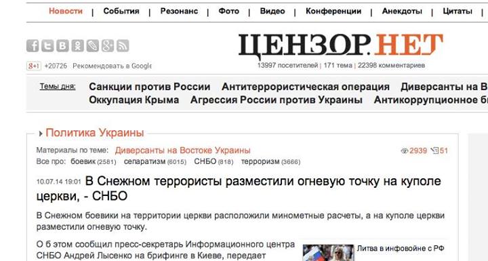
Task: Select the СНБО tag
Action: pyautogui.click(x=205, y=161)
